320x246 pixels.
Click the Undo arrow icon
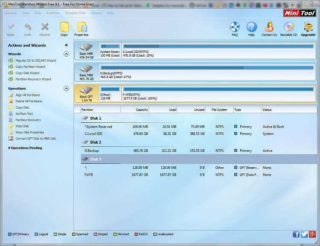click(x=28, y=27)
